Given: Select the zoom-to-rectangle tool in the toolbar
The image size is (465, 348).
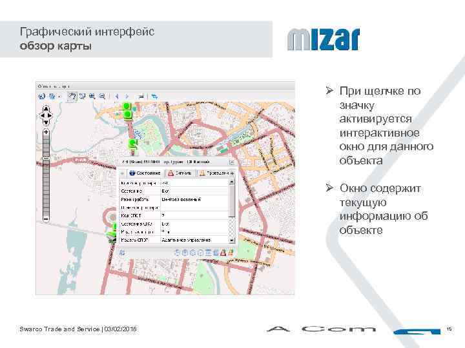Looking at the screenshot, I should click(x=83, y=96).
